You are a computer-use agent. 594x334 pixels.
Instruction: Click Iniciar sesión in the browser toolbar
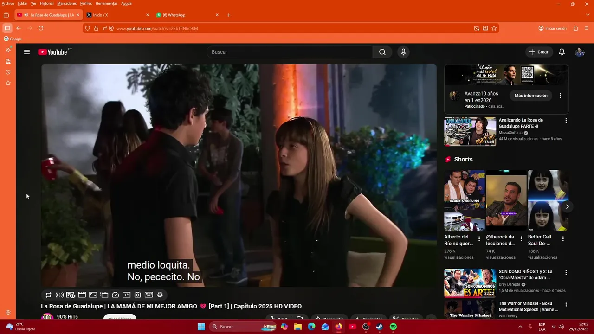(x=553, y=28)
